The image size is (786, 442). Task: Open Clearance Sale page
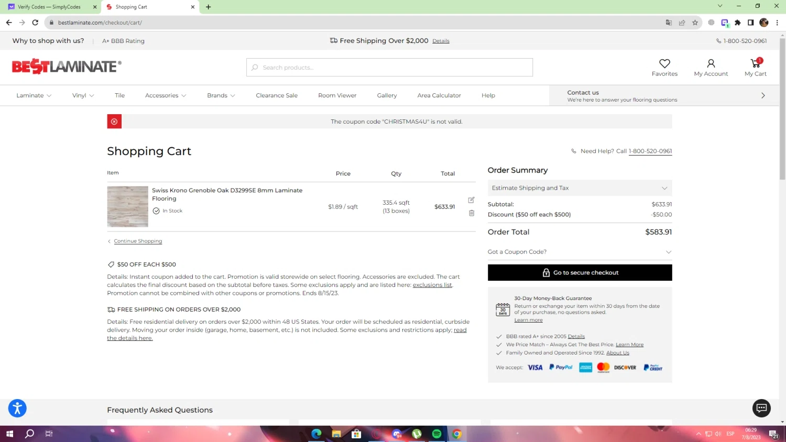[277, 95]
